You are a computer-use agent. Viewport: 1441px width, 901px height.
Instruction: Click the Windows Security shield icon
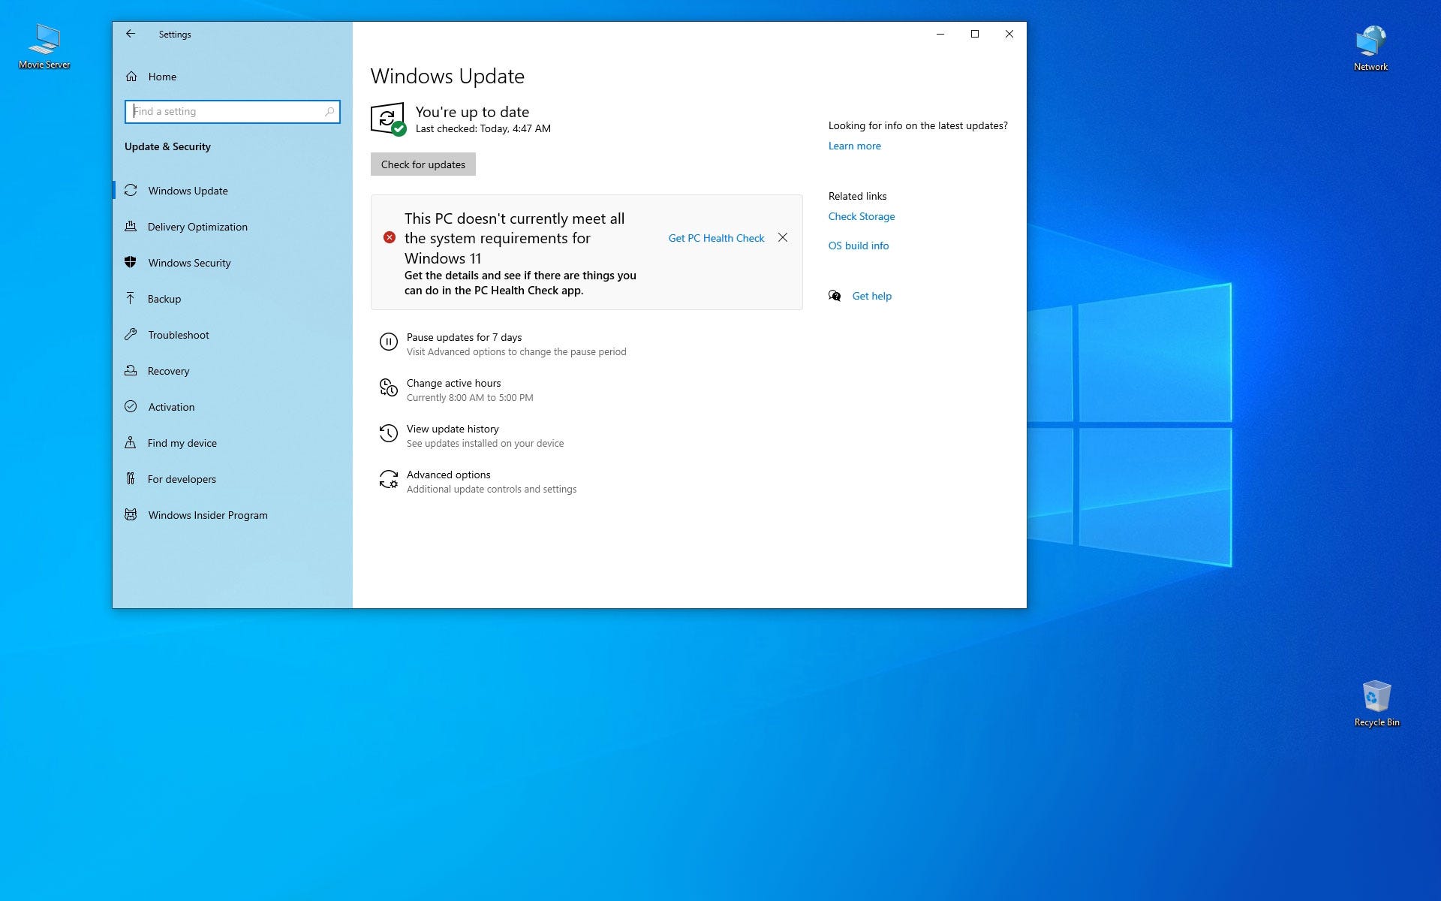pyautogui.click(x=131, y=263)
